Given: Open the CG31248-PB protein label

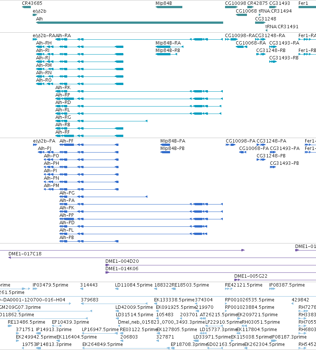Looking at the screenshot, I should coord(271,156).
